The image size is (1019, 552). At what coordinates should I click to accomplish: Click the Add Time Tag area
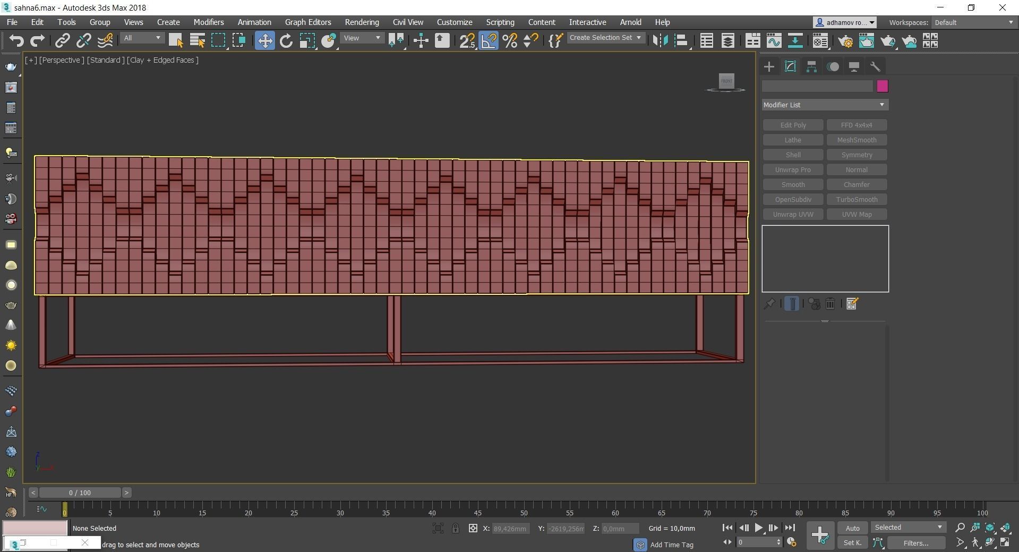pyautogui.click(x=671, y=545)
